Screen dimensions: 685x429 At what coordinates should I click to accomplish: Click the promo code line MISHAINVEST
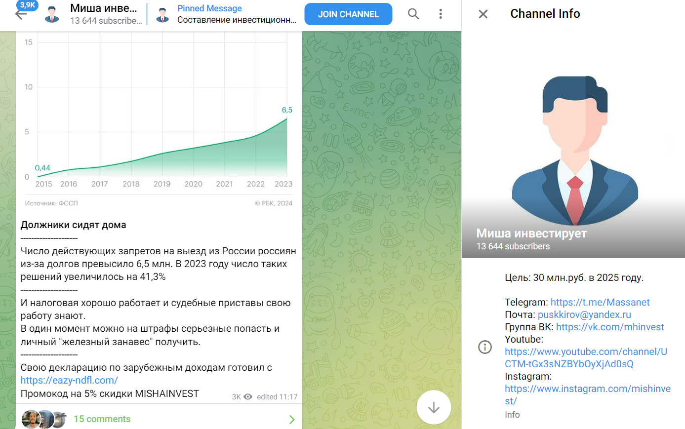click(x=110, y=393)
